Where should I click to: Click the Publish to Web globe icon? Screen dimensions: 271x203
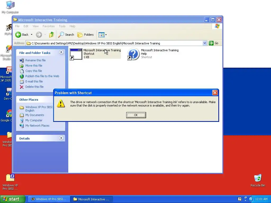point(22,76)
